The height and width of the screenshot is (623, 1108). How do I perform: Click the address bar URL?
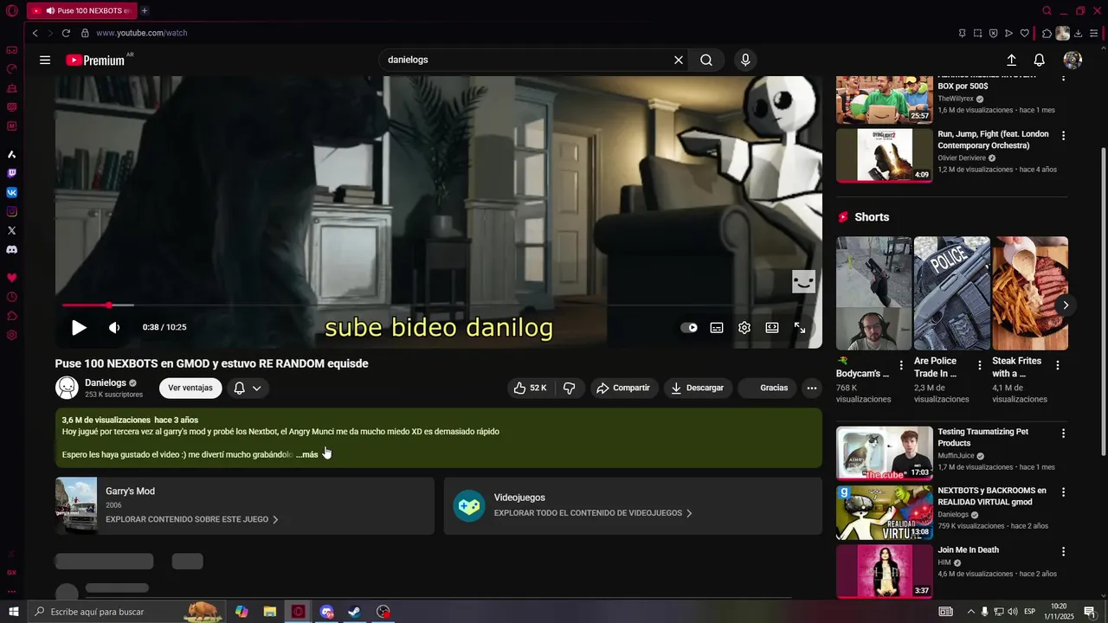point(142,33)
